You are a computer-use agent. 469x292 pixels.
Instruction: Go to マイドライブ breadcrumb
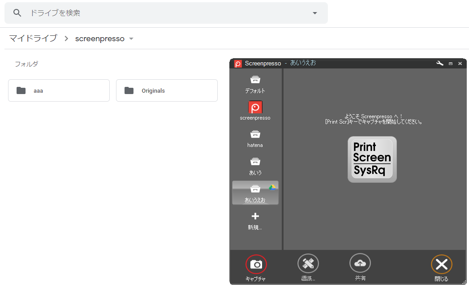(33, 39)
